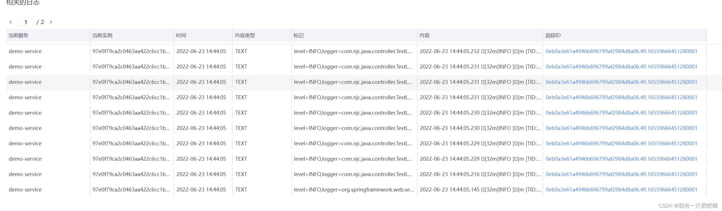Go to the previous log page arrow
Screen dimensions: 722x211
coord(11,22)
